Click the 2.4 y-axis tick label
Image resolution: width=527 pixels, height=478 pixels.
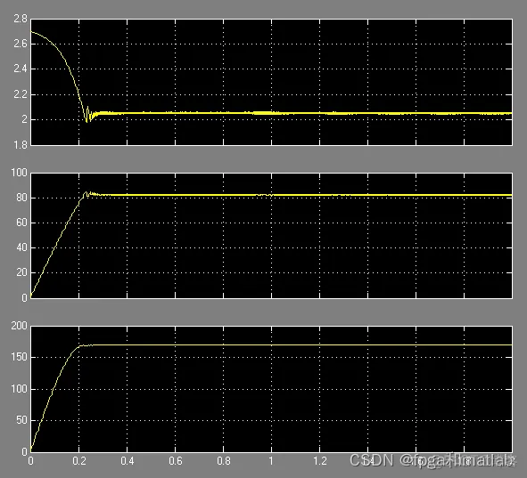[x=21, y=69]
